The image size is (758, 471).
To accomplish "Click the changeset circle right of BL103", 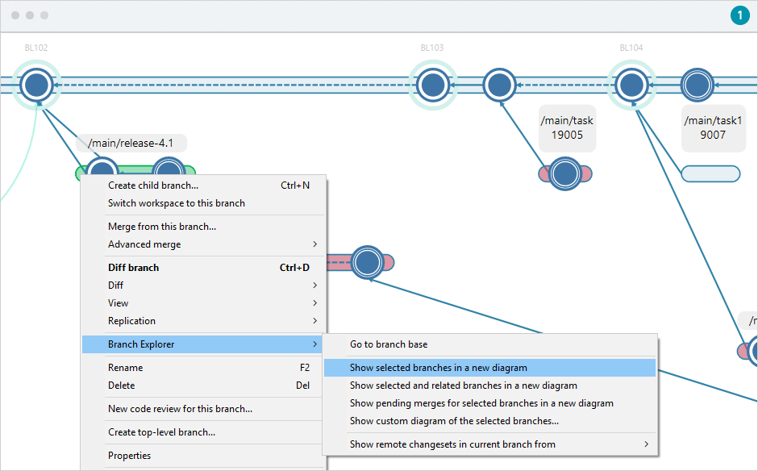I will pyautogui.click(x=499, y=84).
